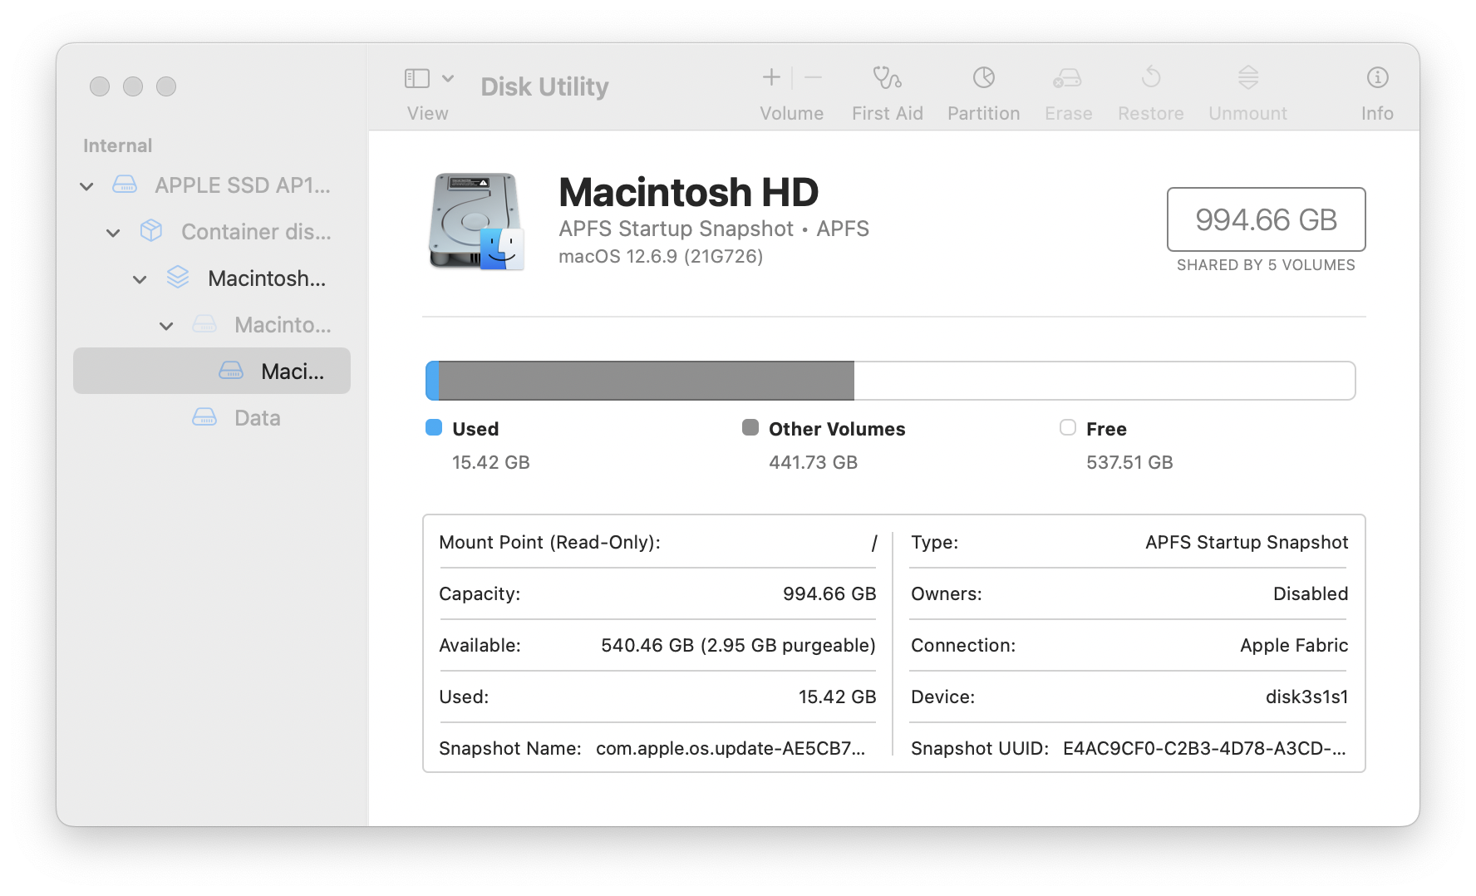
Task: Click the Maci... snapshot drive icon
Action: [x=231, y=371]
